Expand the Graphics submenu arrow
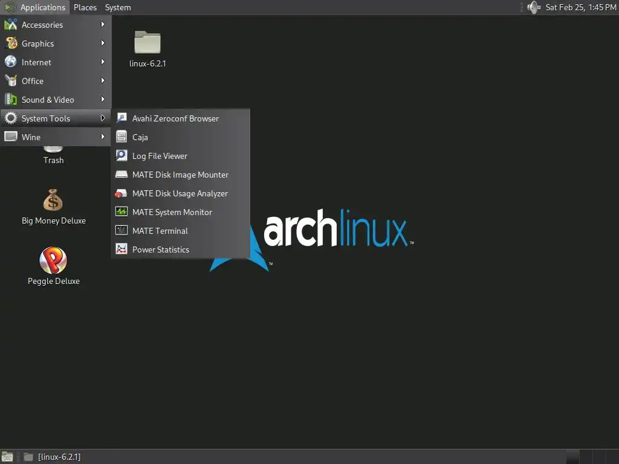The width and height of the screenshot is (619, 464). (x=103, y=43)
